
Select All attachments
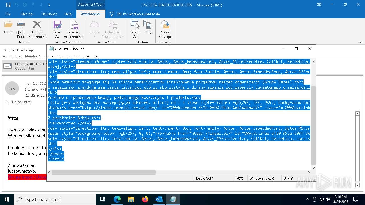135,29
